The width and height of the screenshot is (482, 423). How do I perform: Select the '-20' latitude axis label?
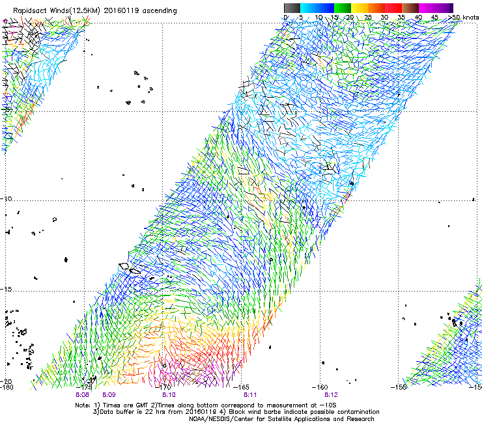coord(7,381)
